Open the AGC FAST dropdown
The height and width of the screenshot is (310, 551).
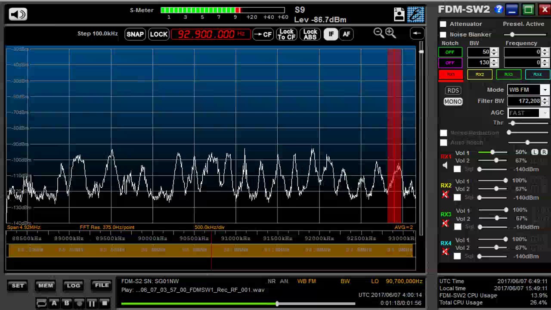tap(545, 113)
